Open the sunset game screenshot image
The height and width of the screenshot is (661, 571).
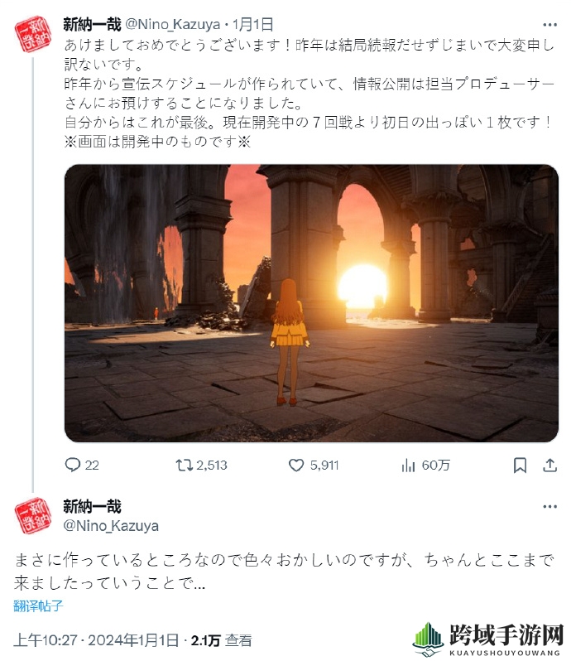311,303
